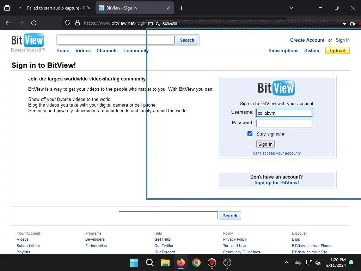
Task: Go to Home in the BitView navigation
Action: [x=63, y=50]
